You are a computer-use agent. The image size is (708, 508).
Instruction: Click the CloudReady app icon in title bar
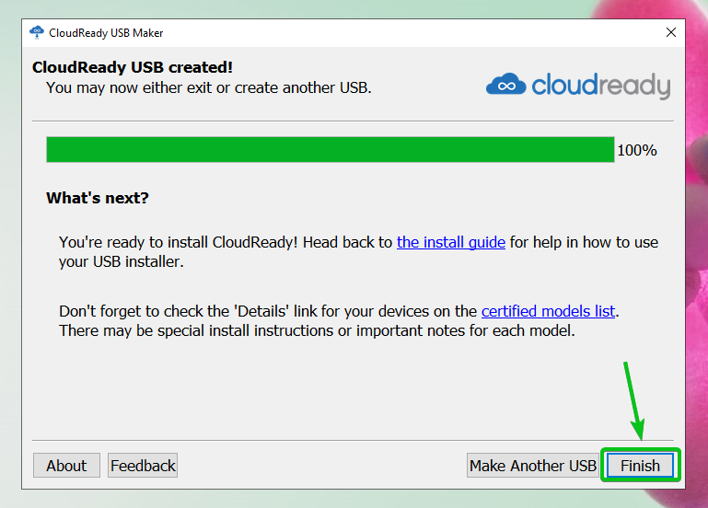click(x=37, y=32)
